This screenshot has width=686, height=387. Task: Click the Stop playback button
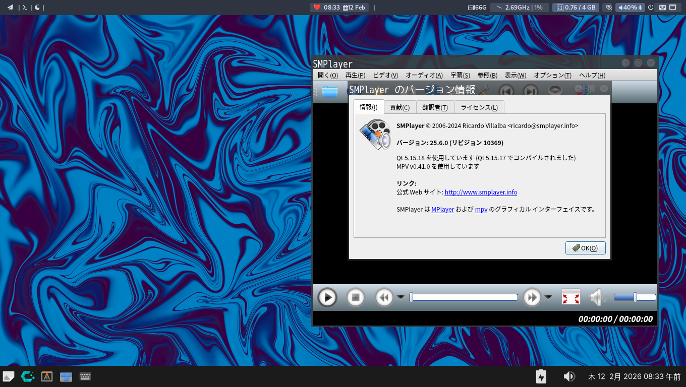click(x=356, y=297)
